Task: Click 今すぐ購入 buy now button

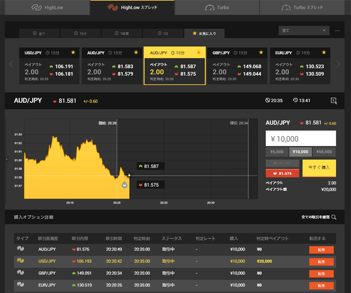Action: (x=319, y=168)
